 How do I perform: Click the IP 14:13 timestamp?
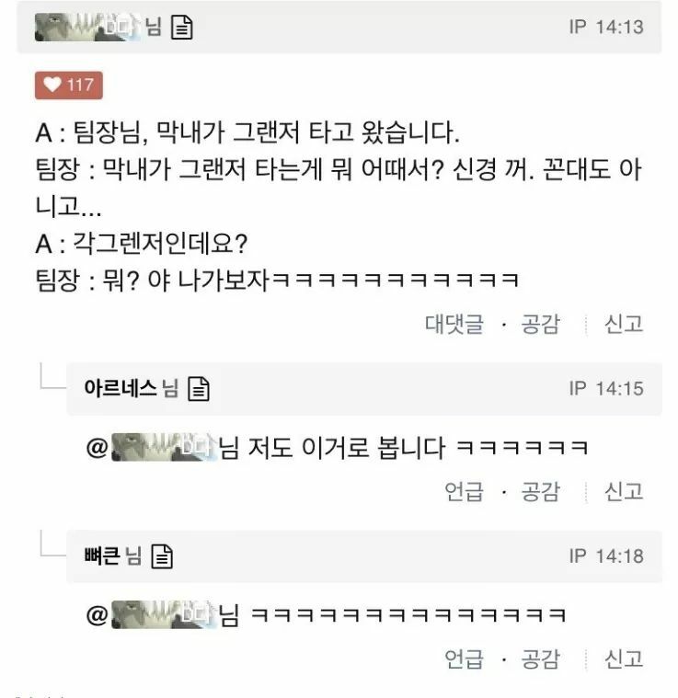point(606,28)
